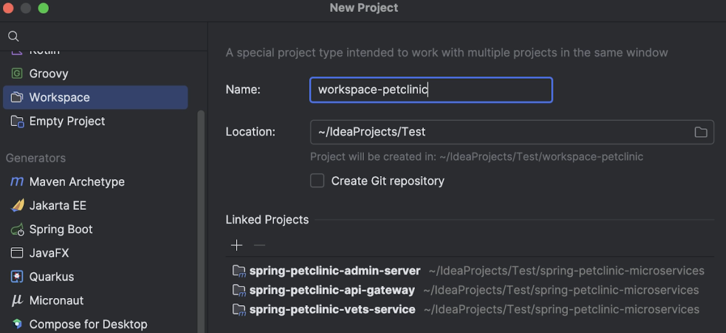The height and width of the screenshot is (333, 726).
Task: Select the Workspace project type
Action: 95,98
